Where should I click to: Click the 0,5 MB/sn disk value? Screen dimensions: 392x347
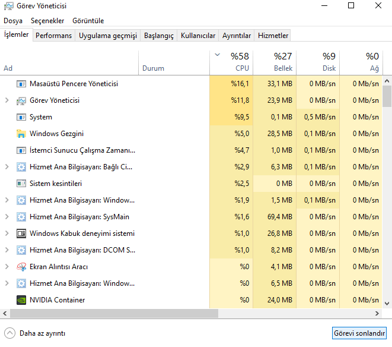pyautogui.click(x=320, y=117)
